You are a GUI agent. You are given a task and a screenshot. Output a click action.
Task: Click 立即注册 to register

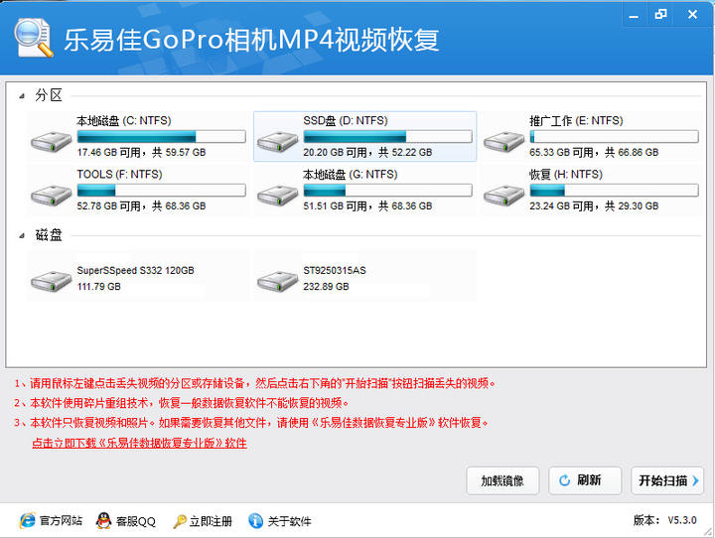coord(211,521)
